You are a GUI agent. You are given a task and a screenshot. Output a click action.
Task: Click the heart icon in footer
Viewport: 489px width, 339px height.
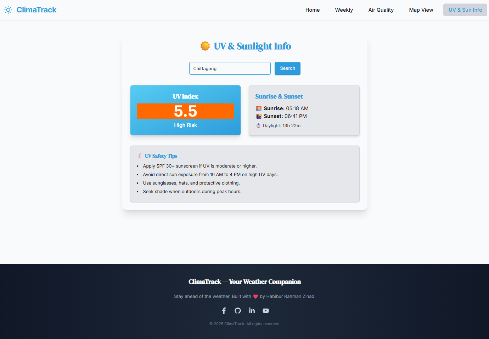coord(255,296)
